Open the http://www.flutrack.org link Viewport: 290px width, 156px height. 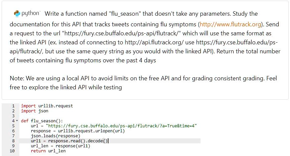[x=230, y=24]
